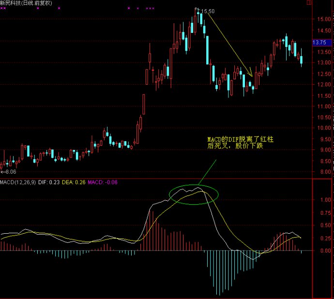
Task: Click the DIF: 0.23 value label
Action: point(50,182)
